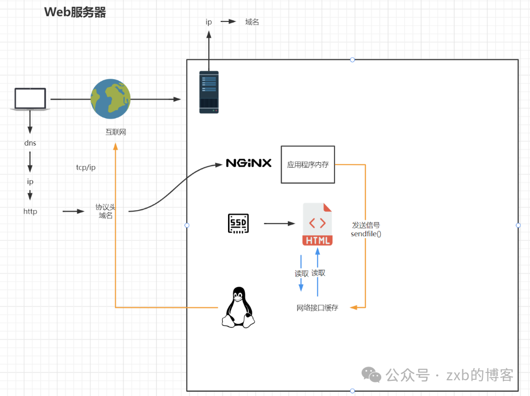Click the http text label
The height and width of the screenshot is (396, 530).
point(30,212)
